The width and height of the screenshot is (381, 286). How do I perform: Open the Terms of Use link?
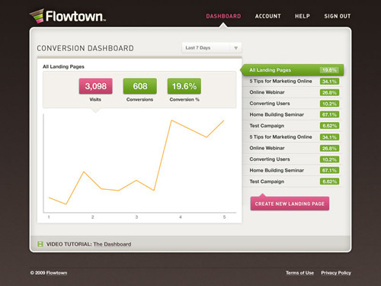tap(299, 273)
